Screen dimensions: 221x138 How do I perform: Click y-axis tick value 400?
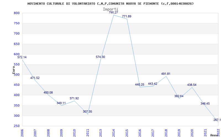pyautogui.click(x=17, y=95)
